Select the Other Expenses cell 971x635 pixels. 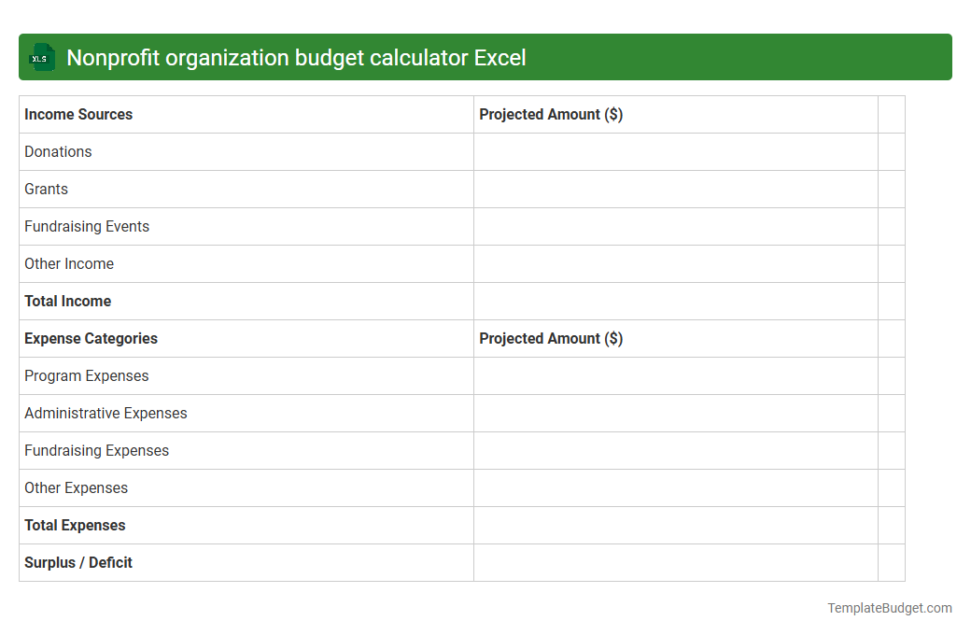[76, 487]
